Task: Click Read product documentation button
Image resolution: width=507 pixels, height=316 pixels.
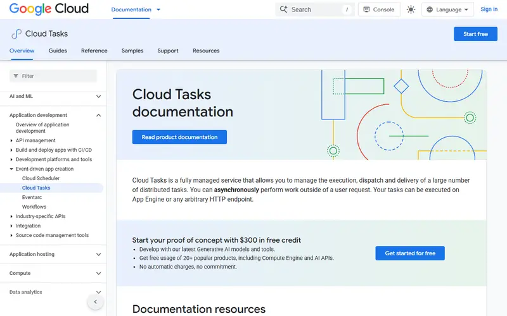Action: 179,137
